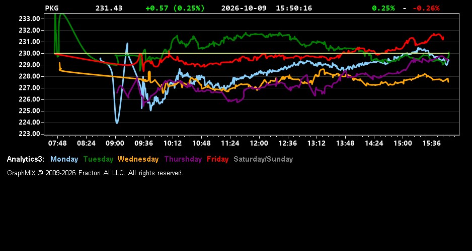Image resolution: width=472 pixels, height=251 pixels.
Task: Select the Wednesday legend entry
Action: (138, 159)
